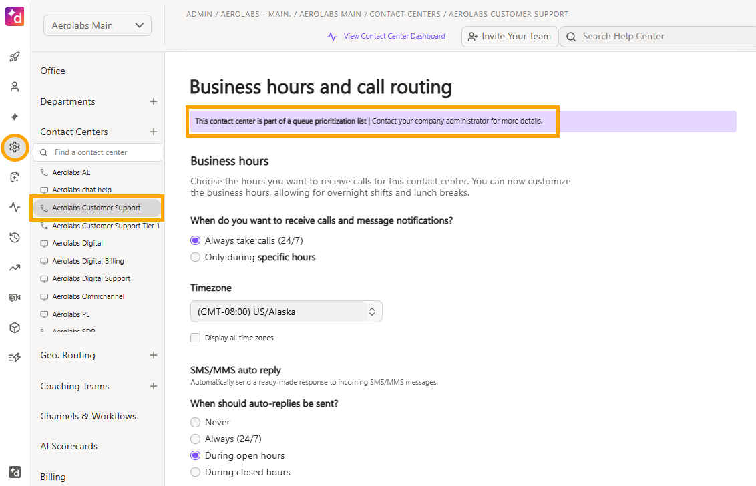Open the Aerolabs Main office dropdown
The width and height of the screenshot is (756, 486).
tap(98, 25)
